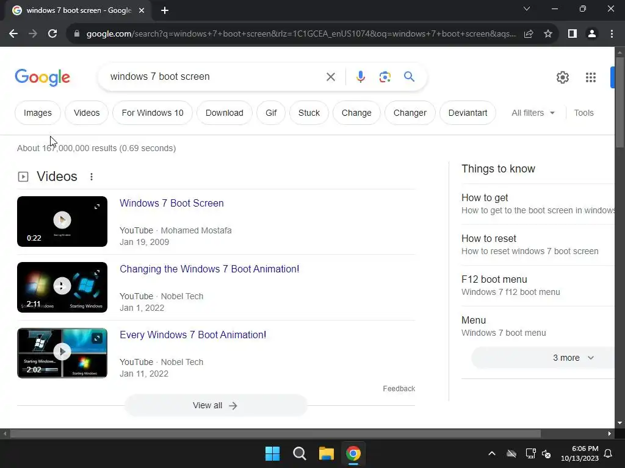
Task: Open search Tools
Action: point(583,113)
